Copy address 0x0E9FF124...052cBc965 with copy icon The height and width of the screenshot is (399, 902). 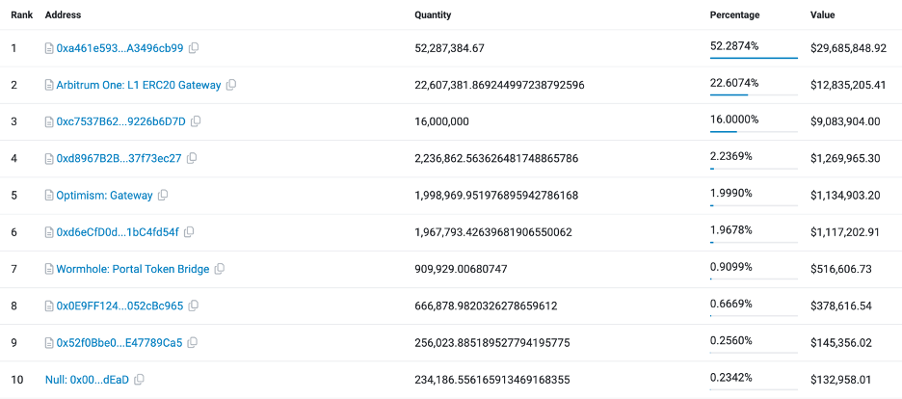tap(194, 306)
